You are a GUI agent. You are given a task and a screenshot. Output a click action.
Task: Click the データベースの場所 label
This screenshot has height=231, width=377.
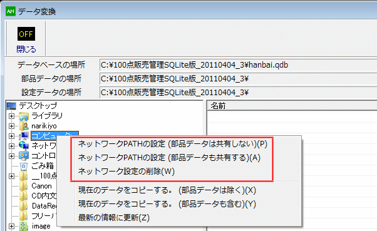51,65
